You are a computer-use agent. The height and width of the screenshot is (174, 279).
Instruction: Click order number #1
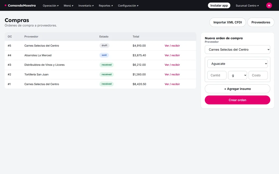pos(9,84)
